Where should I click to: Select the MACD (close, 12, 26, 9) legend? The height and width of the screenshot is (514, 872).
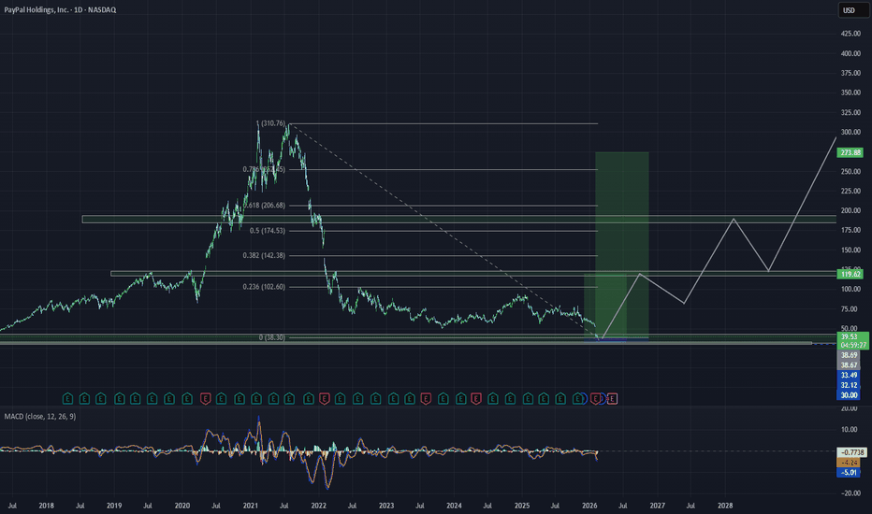(x=40, y=416)
